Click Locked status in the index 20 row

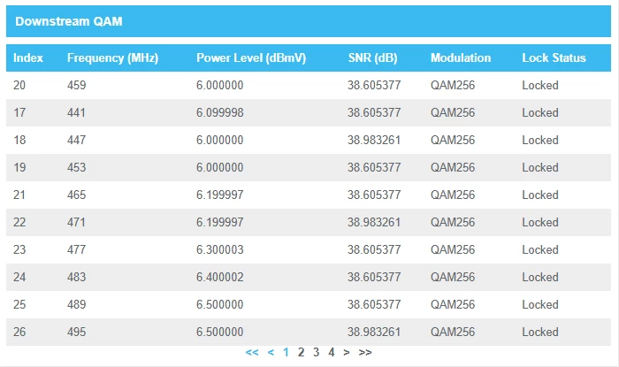point(540,85)
